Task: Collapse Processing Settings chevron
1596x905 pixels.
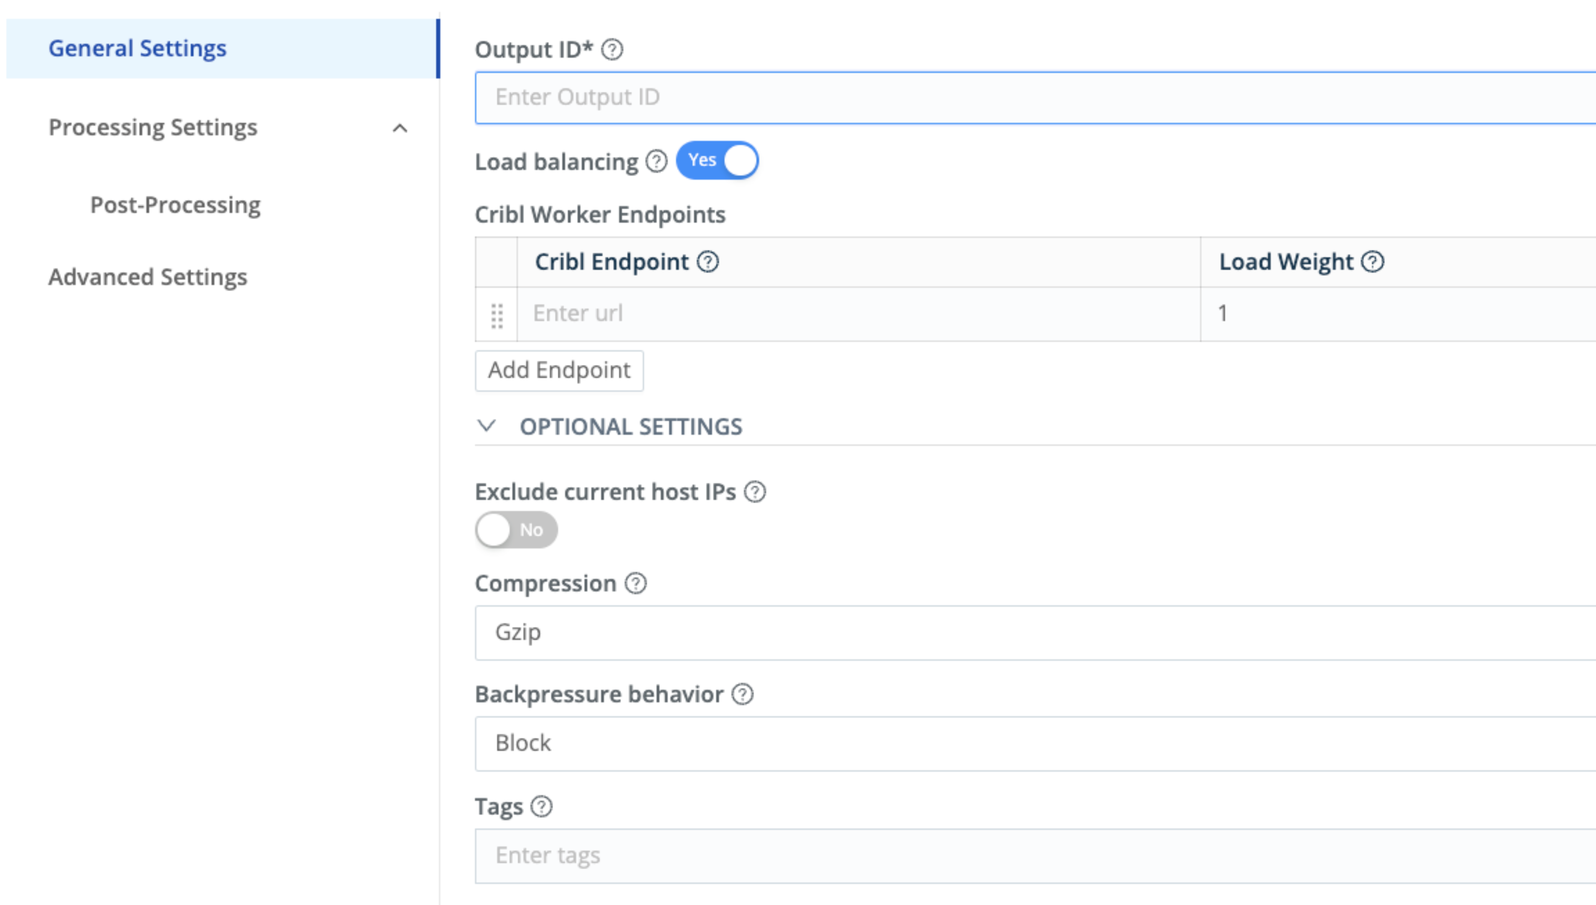Action: [400, 129]
